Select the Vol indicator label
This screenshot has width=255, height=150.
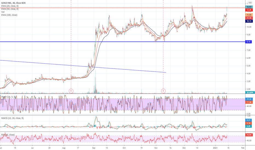[3, 12]
